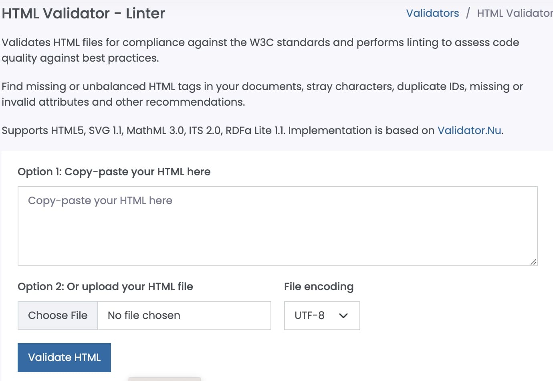Viewport: 553px width, 381px height.
Task: Click the 'HTML Validator - Linter' heading
Action: click(x=83, y=14)
